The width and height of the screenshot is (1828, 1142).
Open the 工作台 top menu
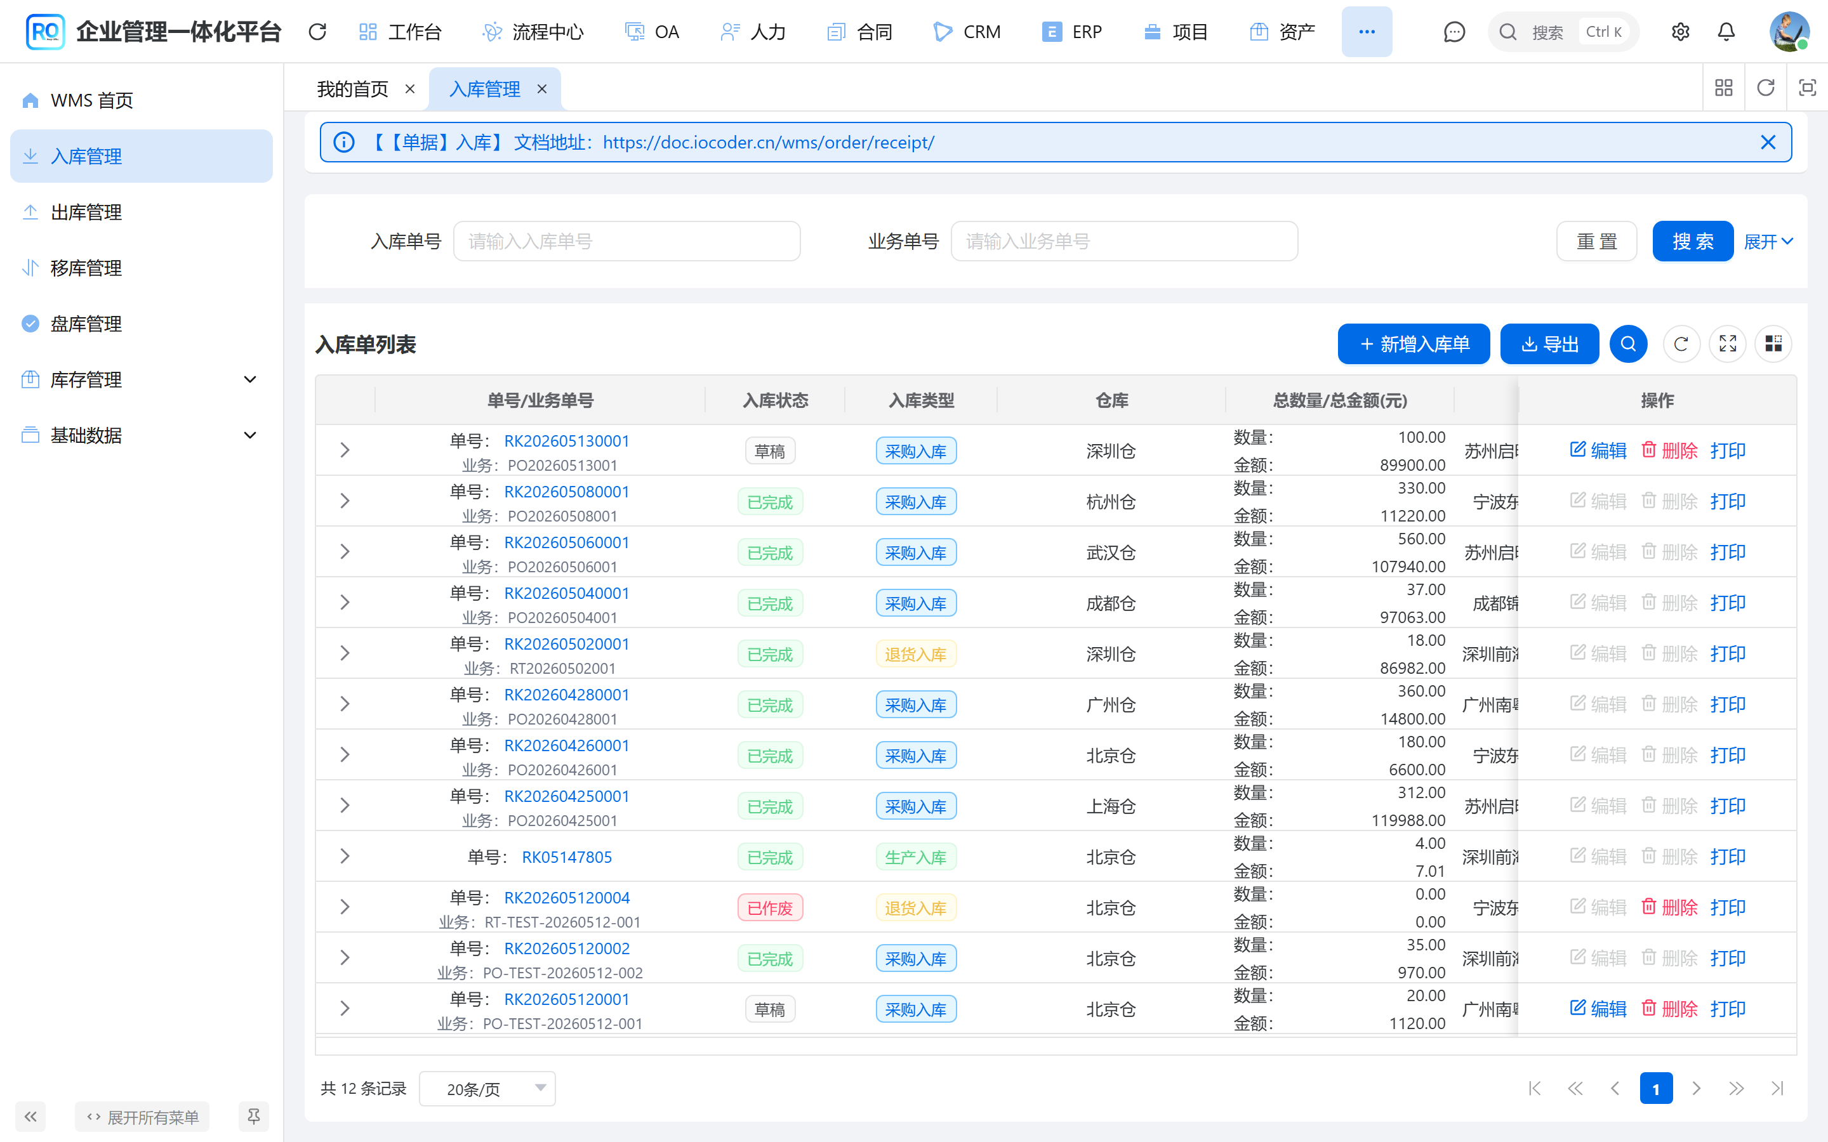point(400,32)
